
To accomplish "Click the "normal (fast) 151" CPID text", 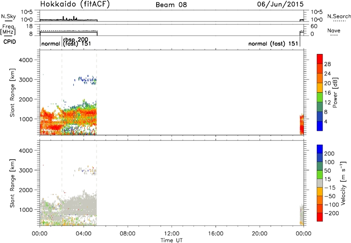I will point(273,43).
